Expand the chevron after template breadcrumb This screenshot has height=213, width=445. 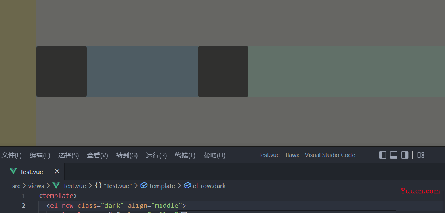point(179,186)
